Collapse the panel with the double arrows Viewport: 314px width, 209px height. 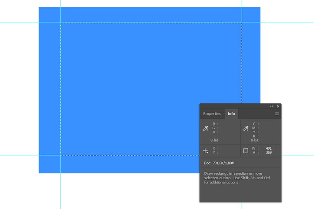pyautogui.click(x=272, y=106)
